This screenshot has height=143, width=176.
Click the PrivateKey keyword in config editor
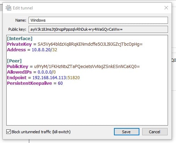coord(19,44)
